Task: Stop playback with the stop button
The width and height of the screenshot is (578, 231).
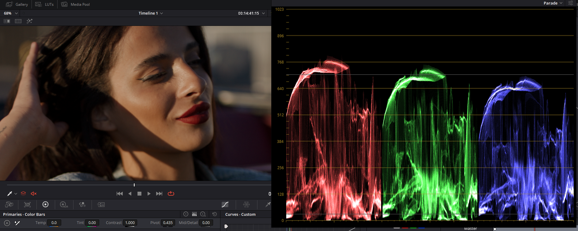Action: 139,193
